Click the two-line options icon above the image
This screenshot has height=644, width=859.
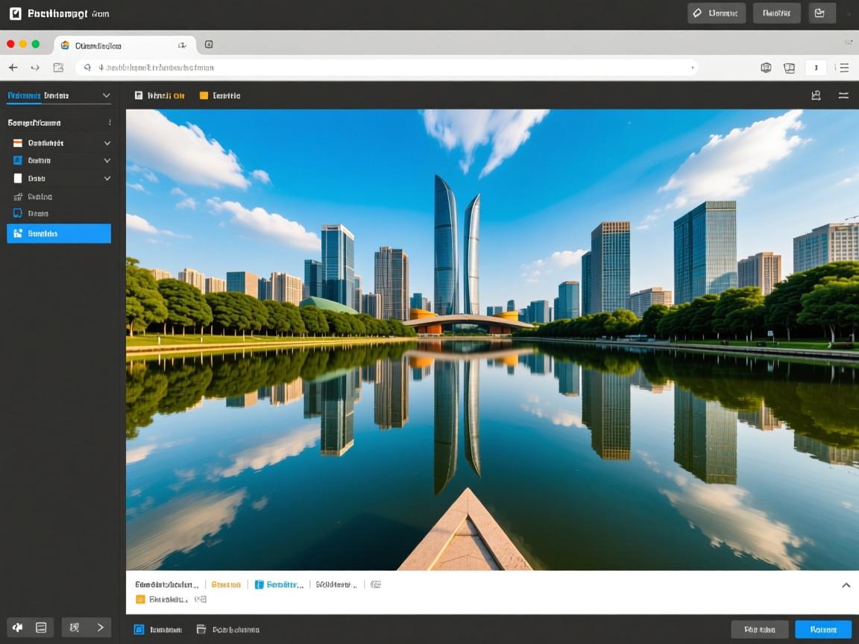pyautogui.click(x=843, y=95)
